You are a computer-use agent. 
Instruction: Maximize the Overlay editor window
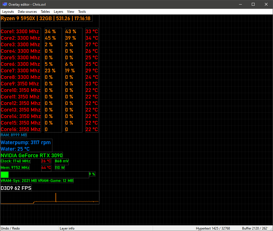[x=253, y=4]
